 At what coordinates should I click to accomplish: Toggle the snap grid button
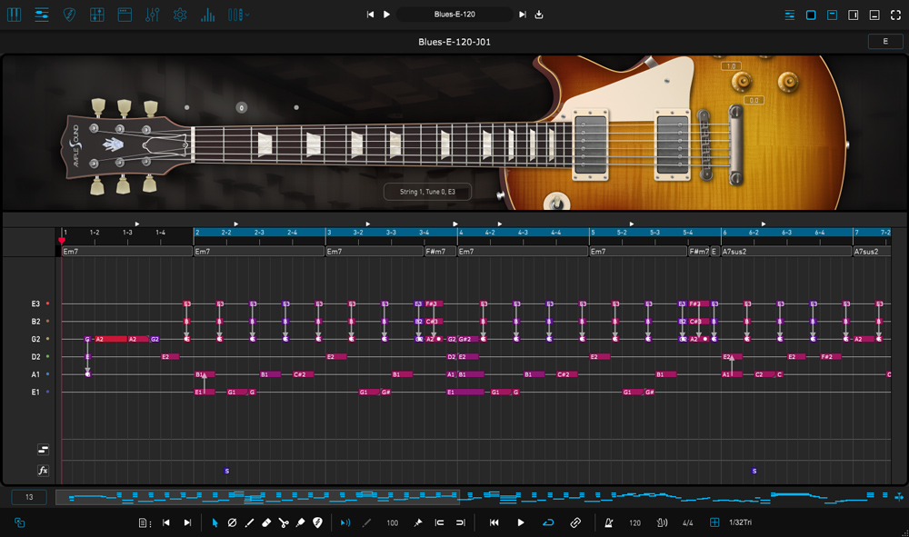[714, 522]
